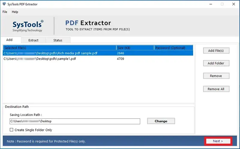Screen dimensions: 240x149
Task: Click the Add File(s) button
Action: (x=216, y=50)
